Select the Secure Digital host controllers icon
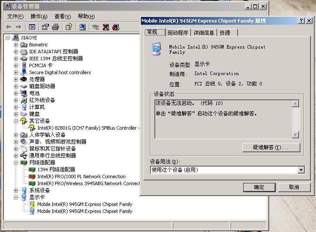 pyautogui.click(x=24, y=72)
